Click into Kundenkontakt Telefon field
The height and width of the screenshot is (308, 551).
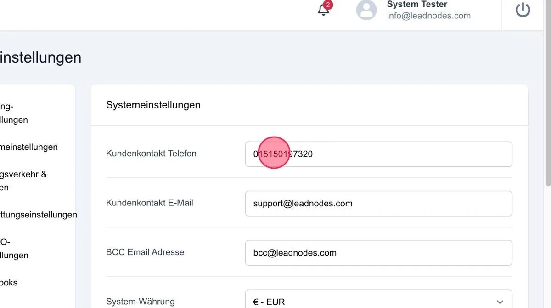click(379, 154)
